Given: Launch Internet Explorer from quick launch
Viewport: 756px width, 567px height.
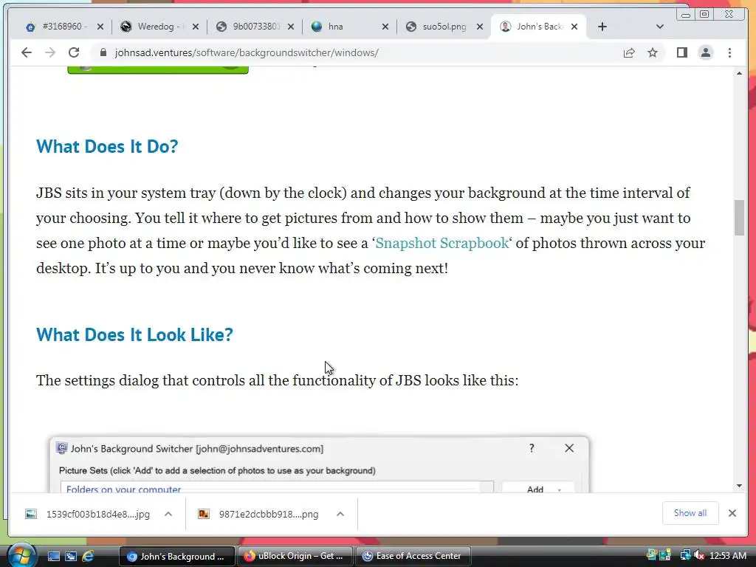Looking at the screenshot, I should [89, 556].
